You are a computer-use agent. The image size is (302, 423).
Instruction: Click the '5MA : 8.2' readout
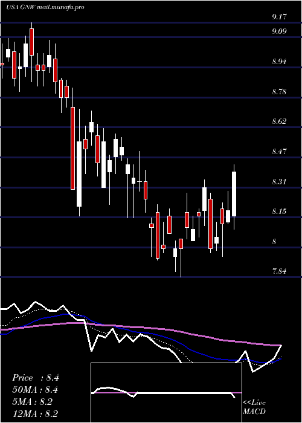coord(34,402)
